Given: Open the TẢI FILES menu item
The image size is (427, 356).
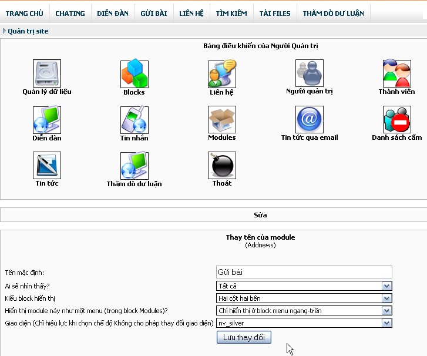Looking at the screenshot, I should (275, 14).
